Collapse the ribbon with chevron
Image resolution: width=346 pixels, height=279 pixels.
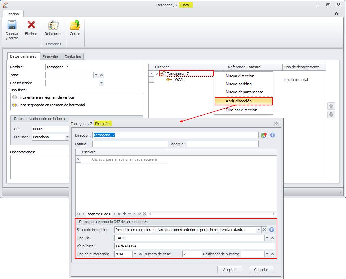pos(336,14)
